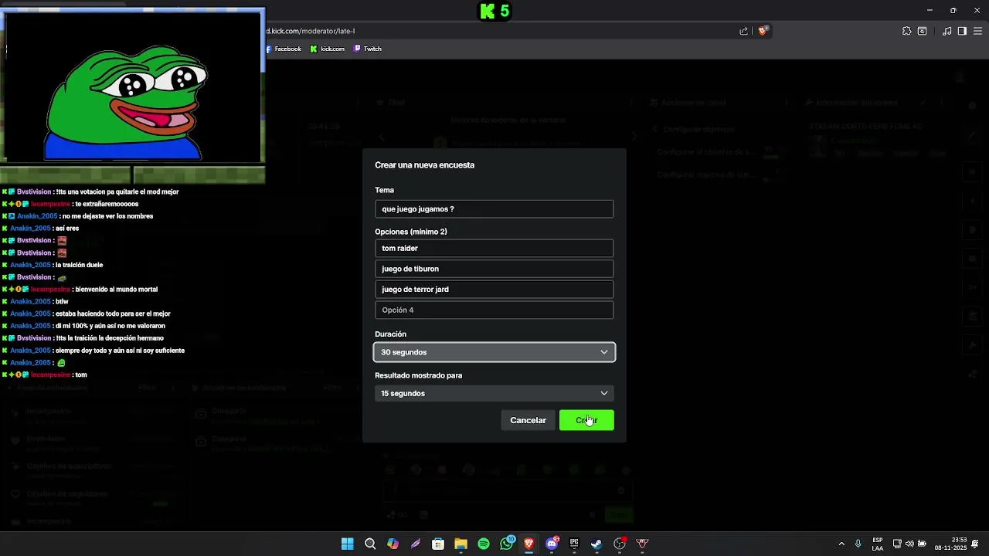Viewport: 989px width, 556px height.
Task: Open the Resultado mostrado para dropdown
Action: pyautogui.click(x=494, y=393)
